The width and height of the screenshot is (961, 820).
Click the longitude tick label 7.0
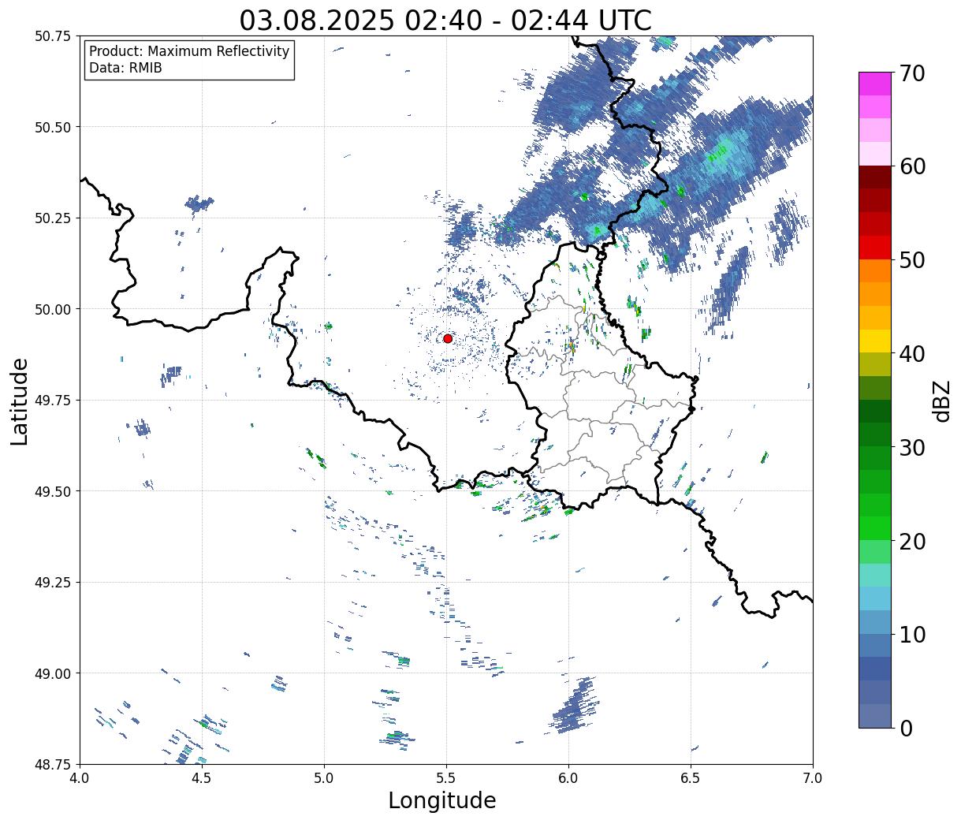(x=813, y=777)
